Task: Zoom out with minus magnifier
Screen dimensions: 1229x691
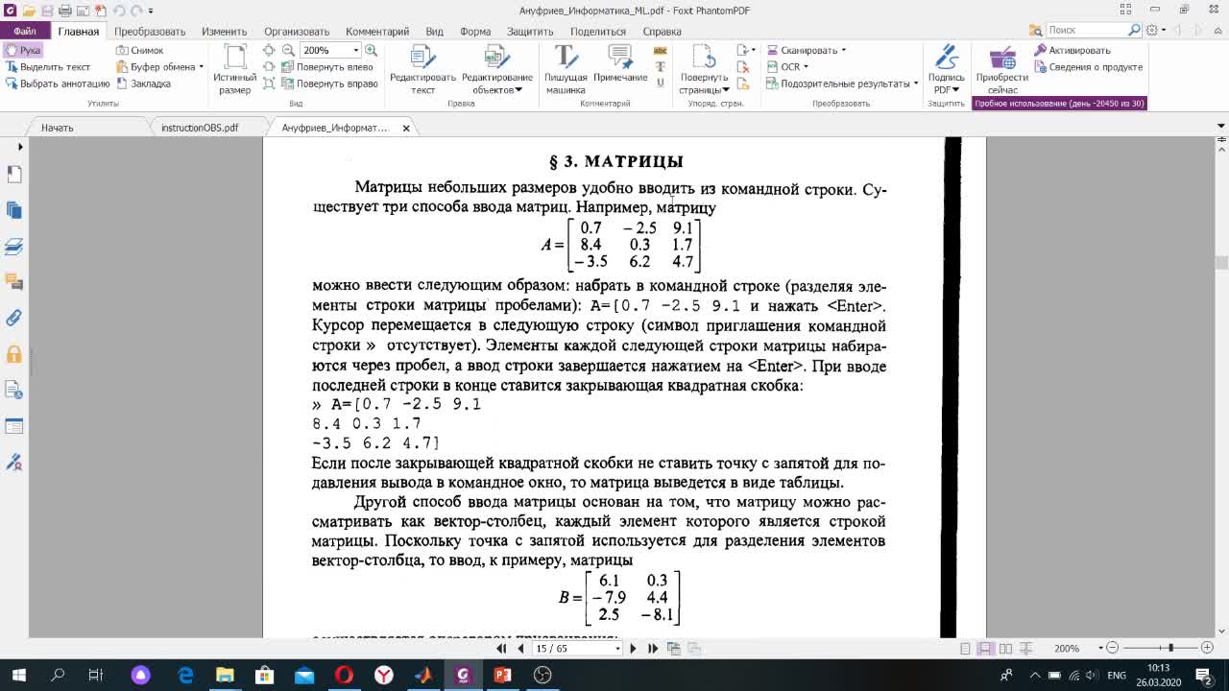Action: [x=288, y=50]
